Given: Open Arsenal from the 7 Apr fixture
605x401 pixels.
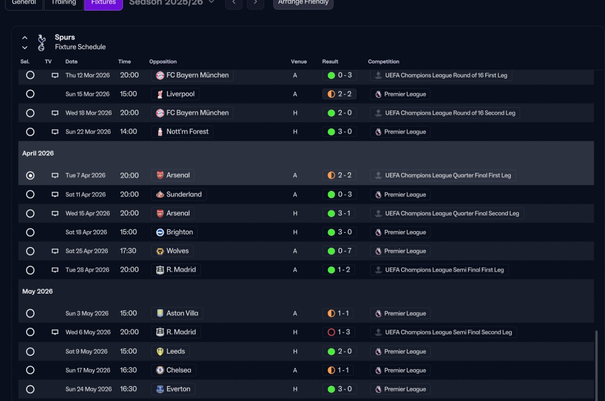Looking at the screenshot, I should click(x=173, y=175).
